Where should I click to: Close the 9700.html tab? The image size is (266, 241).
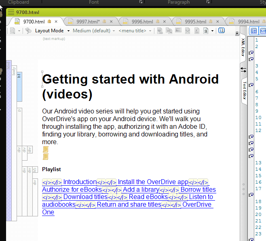pos(56,21)
